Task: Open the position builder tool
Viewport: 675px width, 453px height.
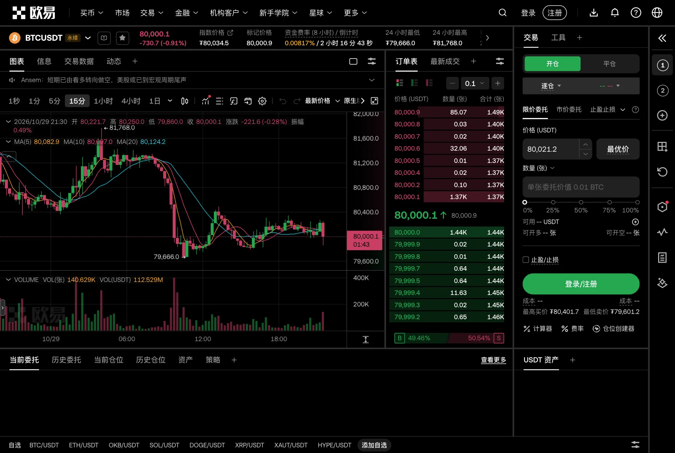Action: (613, 329)
